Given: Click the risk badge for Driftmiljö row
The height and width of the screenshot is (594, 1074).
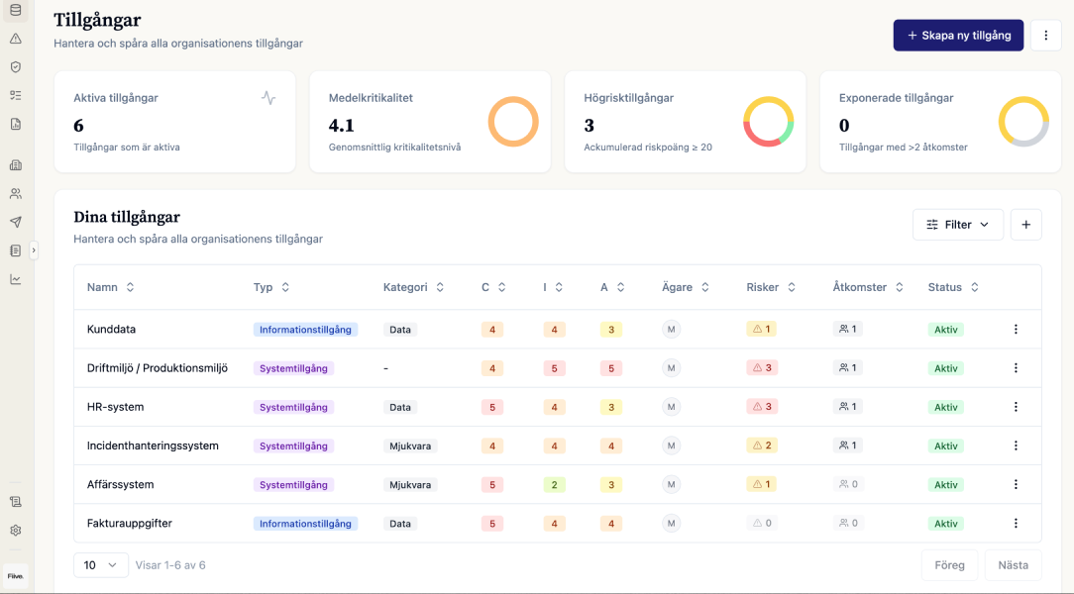Looking at the screenshot, I should tap(762, 367).
